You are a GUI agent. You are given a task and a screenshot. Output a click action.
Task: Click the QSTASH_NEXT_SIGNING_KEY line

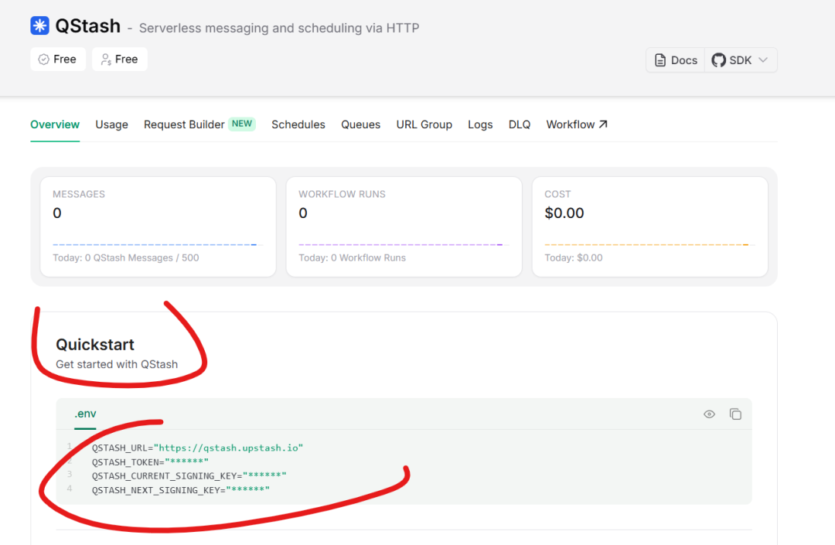pyautogui.click(x=180, y=489)
